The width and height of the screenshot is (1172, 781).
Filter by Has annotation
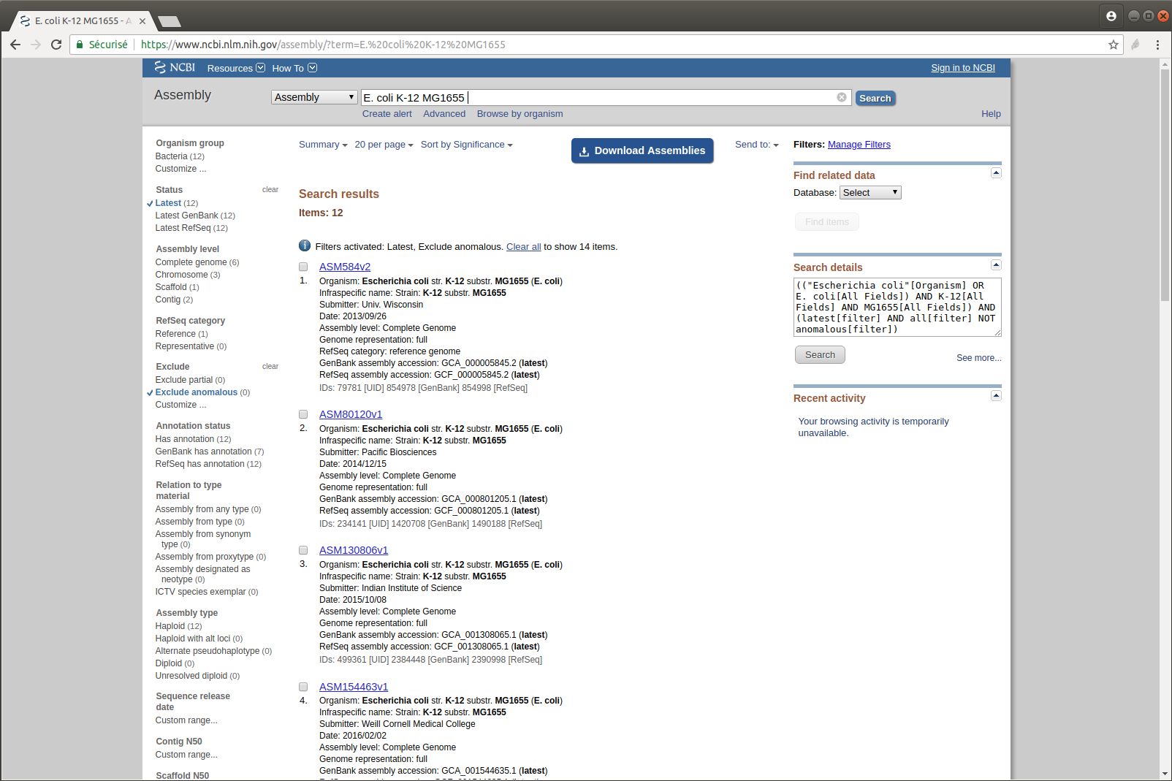(185, 439)
